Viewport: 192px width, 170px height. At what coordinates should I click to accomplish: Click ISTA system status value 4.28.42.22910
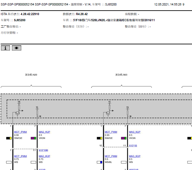[x=30, y=14]
